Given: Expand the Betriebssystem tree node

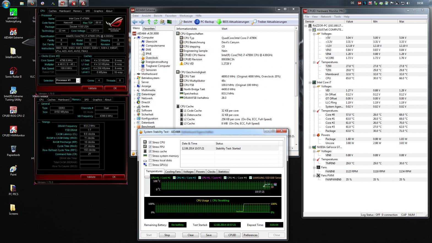Looking at the screenshot, I should tap(135, 78).
